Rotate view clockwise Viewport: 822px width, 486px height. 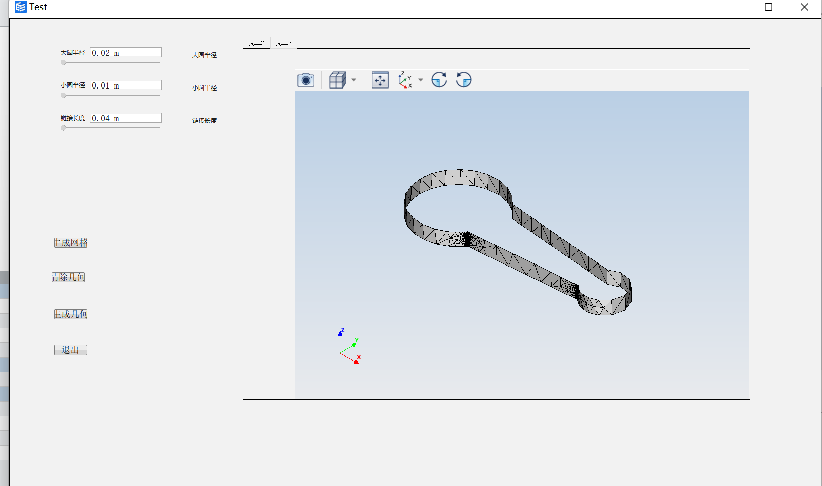(439, 80)
